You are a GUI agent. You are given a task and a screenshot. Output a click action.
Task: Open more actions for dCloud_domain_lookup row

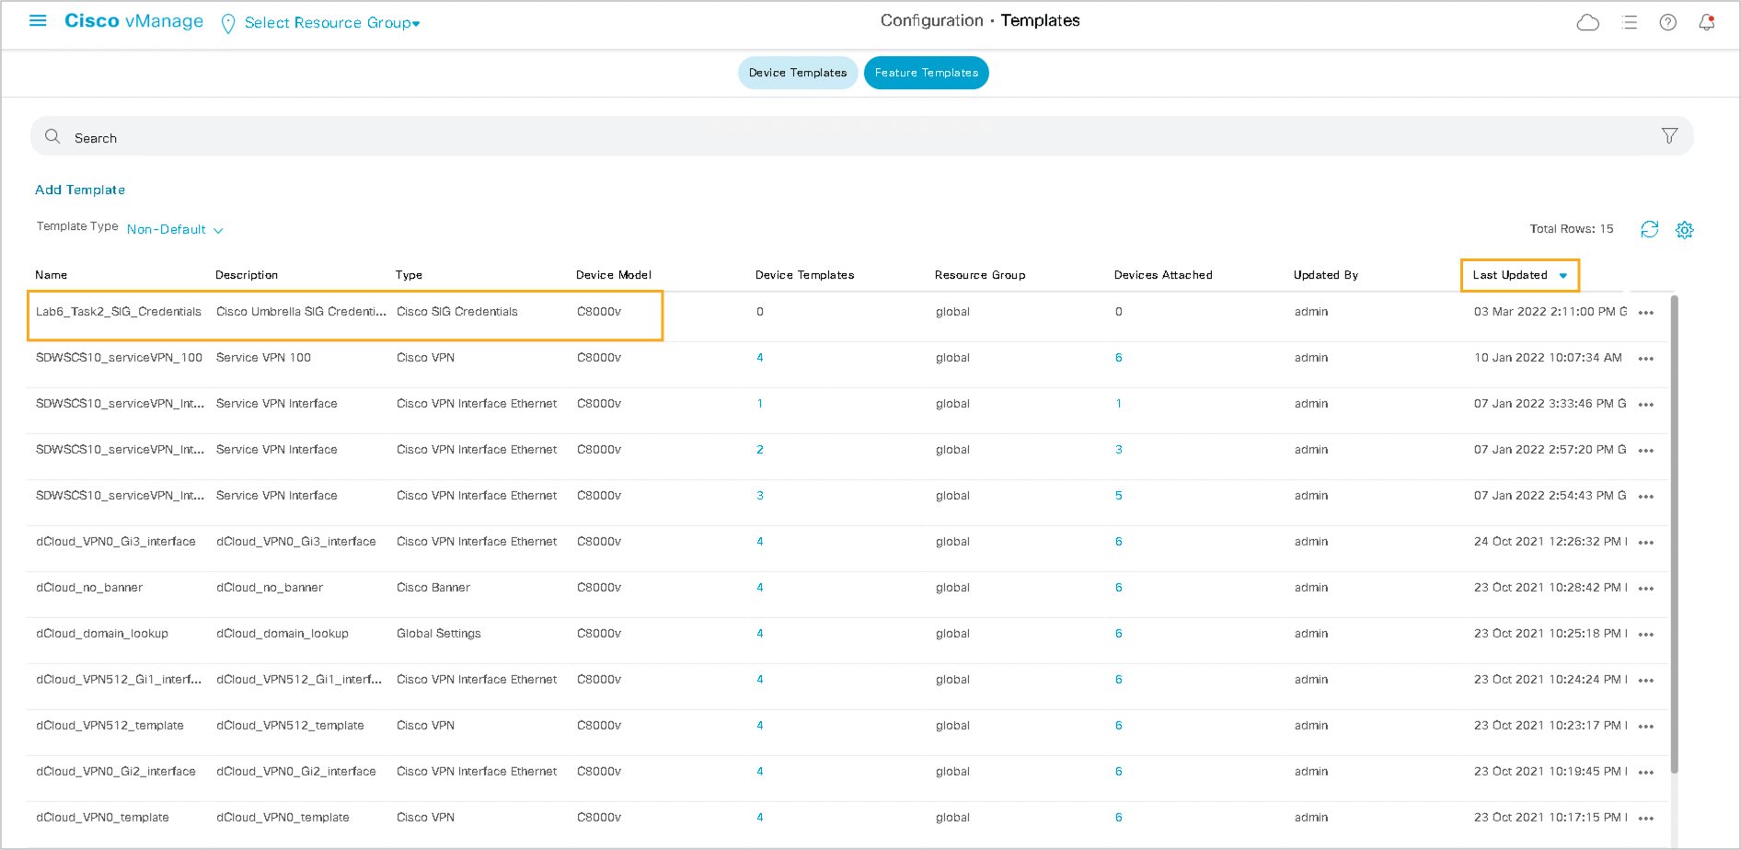click(1646, 635)
